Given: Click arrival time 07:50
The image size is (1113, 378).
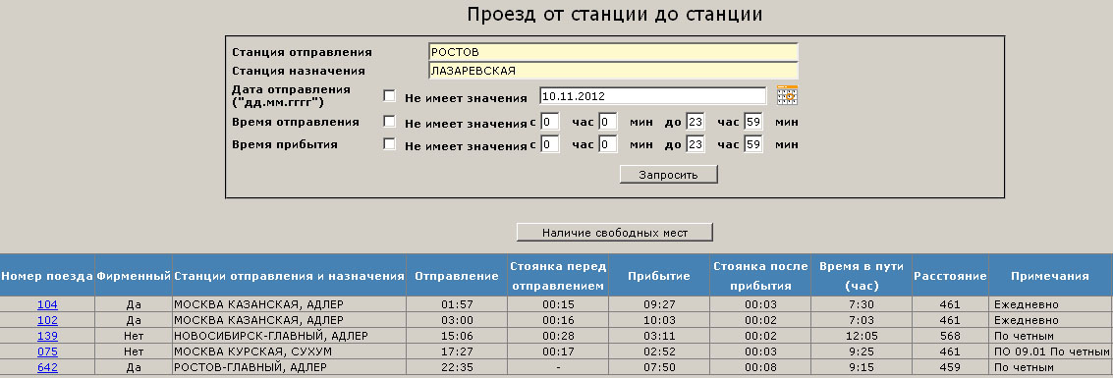Looking at the screenshot, I should coord(659,367).
